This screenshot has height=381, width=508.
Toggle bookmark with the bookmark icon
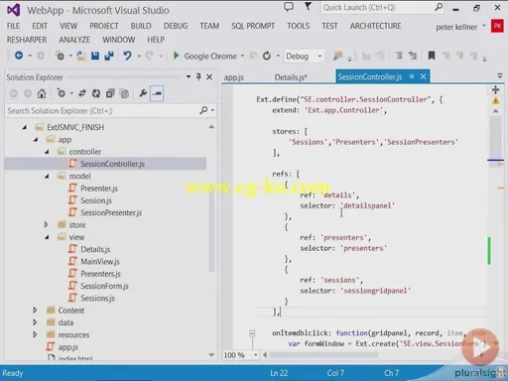coord(432,56)
